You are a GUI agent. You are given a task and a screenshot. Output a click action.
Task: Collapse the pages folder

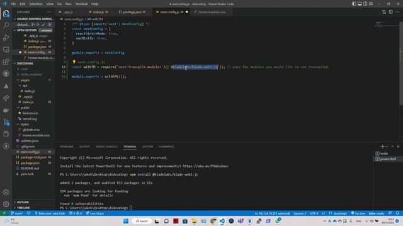(25, 80)
